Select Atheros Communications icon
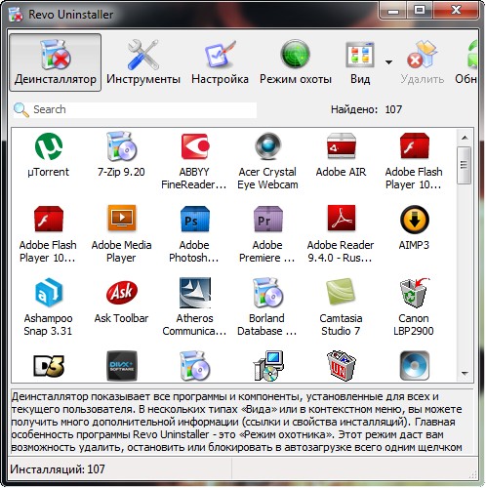The image size is (486, 488). 194,293
